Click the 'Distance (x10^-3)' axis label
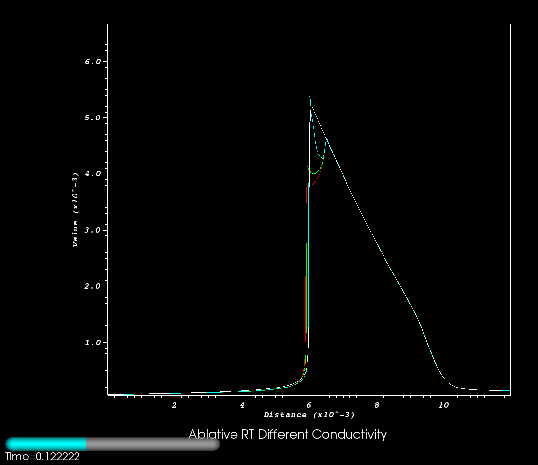 (309, 415)
